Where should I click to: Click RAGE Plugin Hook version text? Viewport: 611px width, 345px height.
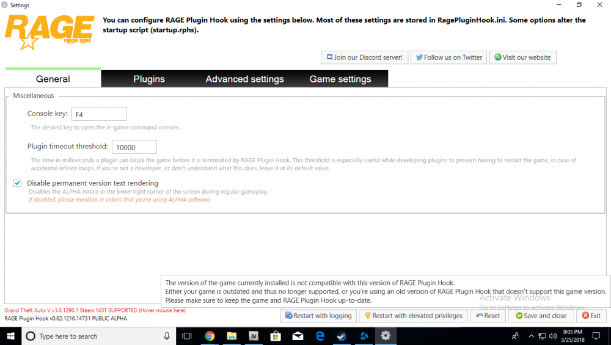click(66, 319)
